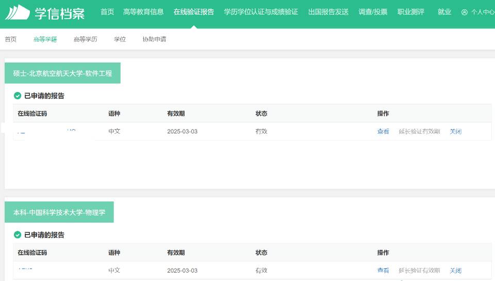Click 有效 status in master's row
The width and height of the screenshot is (495, 281).
pyautogui.click(x=261, y=132)
